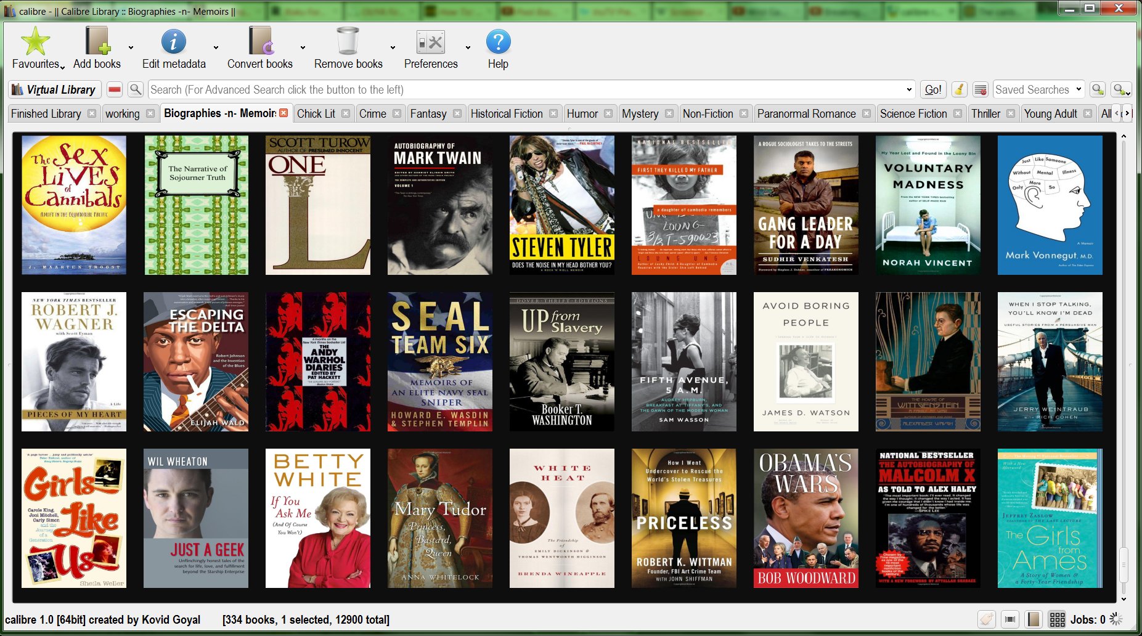Select the Obama's Wars book cover
The height and width of the screenshot is (636, 1142).
pyautogui.click(x=806, y=518)
